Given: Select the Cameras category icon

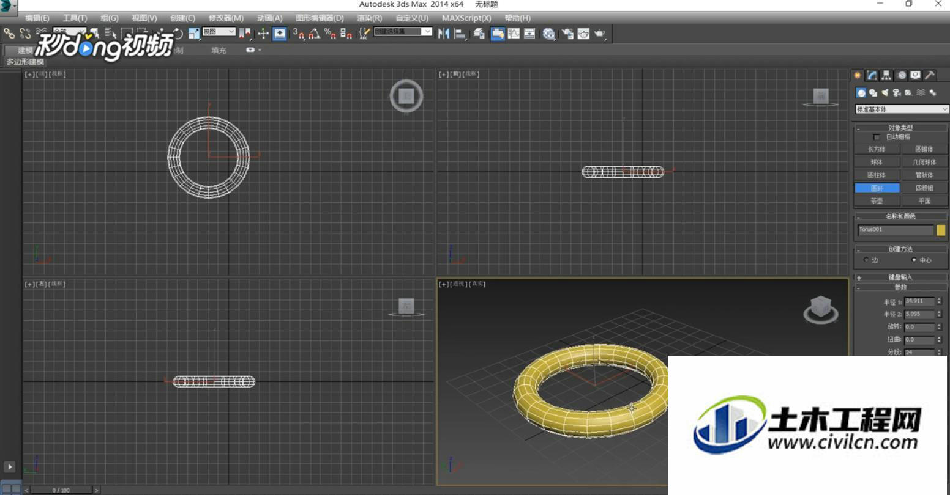Looking at the screenshot, I should click(x=897, y=93).
